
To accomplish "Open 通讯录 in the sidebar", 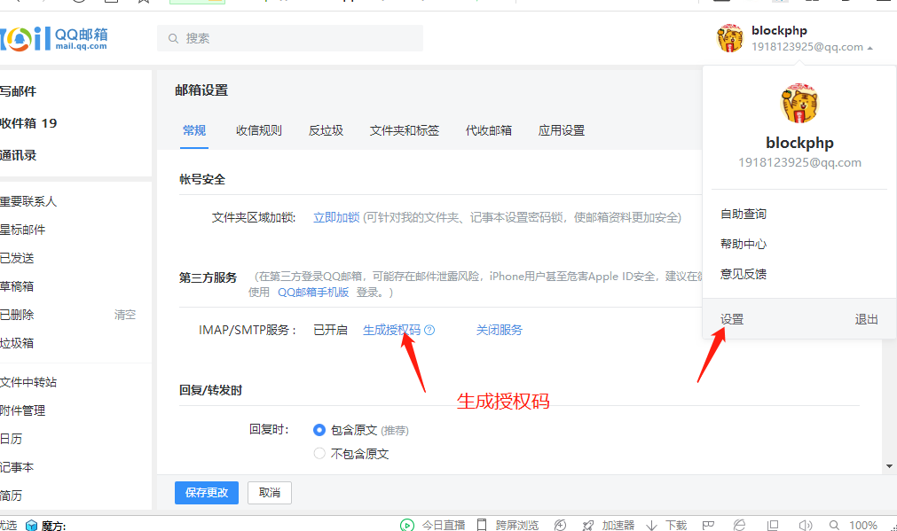I will [x=18, y=155].
